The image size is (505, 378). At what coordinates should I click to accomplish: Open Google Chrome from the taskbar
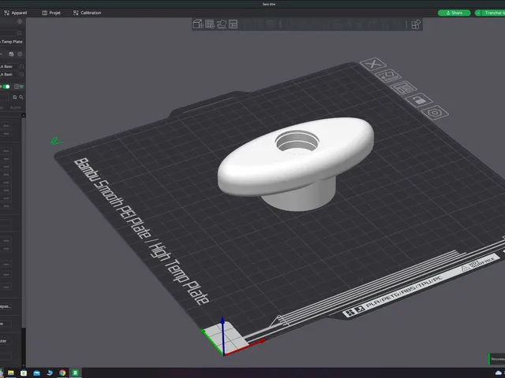pyautogui.click(x=62, y=372)
